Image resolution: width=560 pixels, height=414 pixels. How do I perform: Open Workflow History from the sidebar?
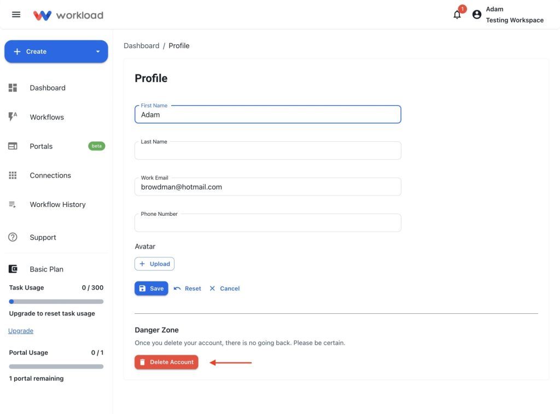(x=56, y=204)
